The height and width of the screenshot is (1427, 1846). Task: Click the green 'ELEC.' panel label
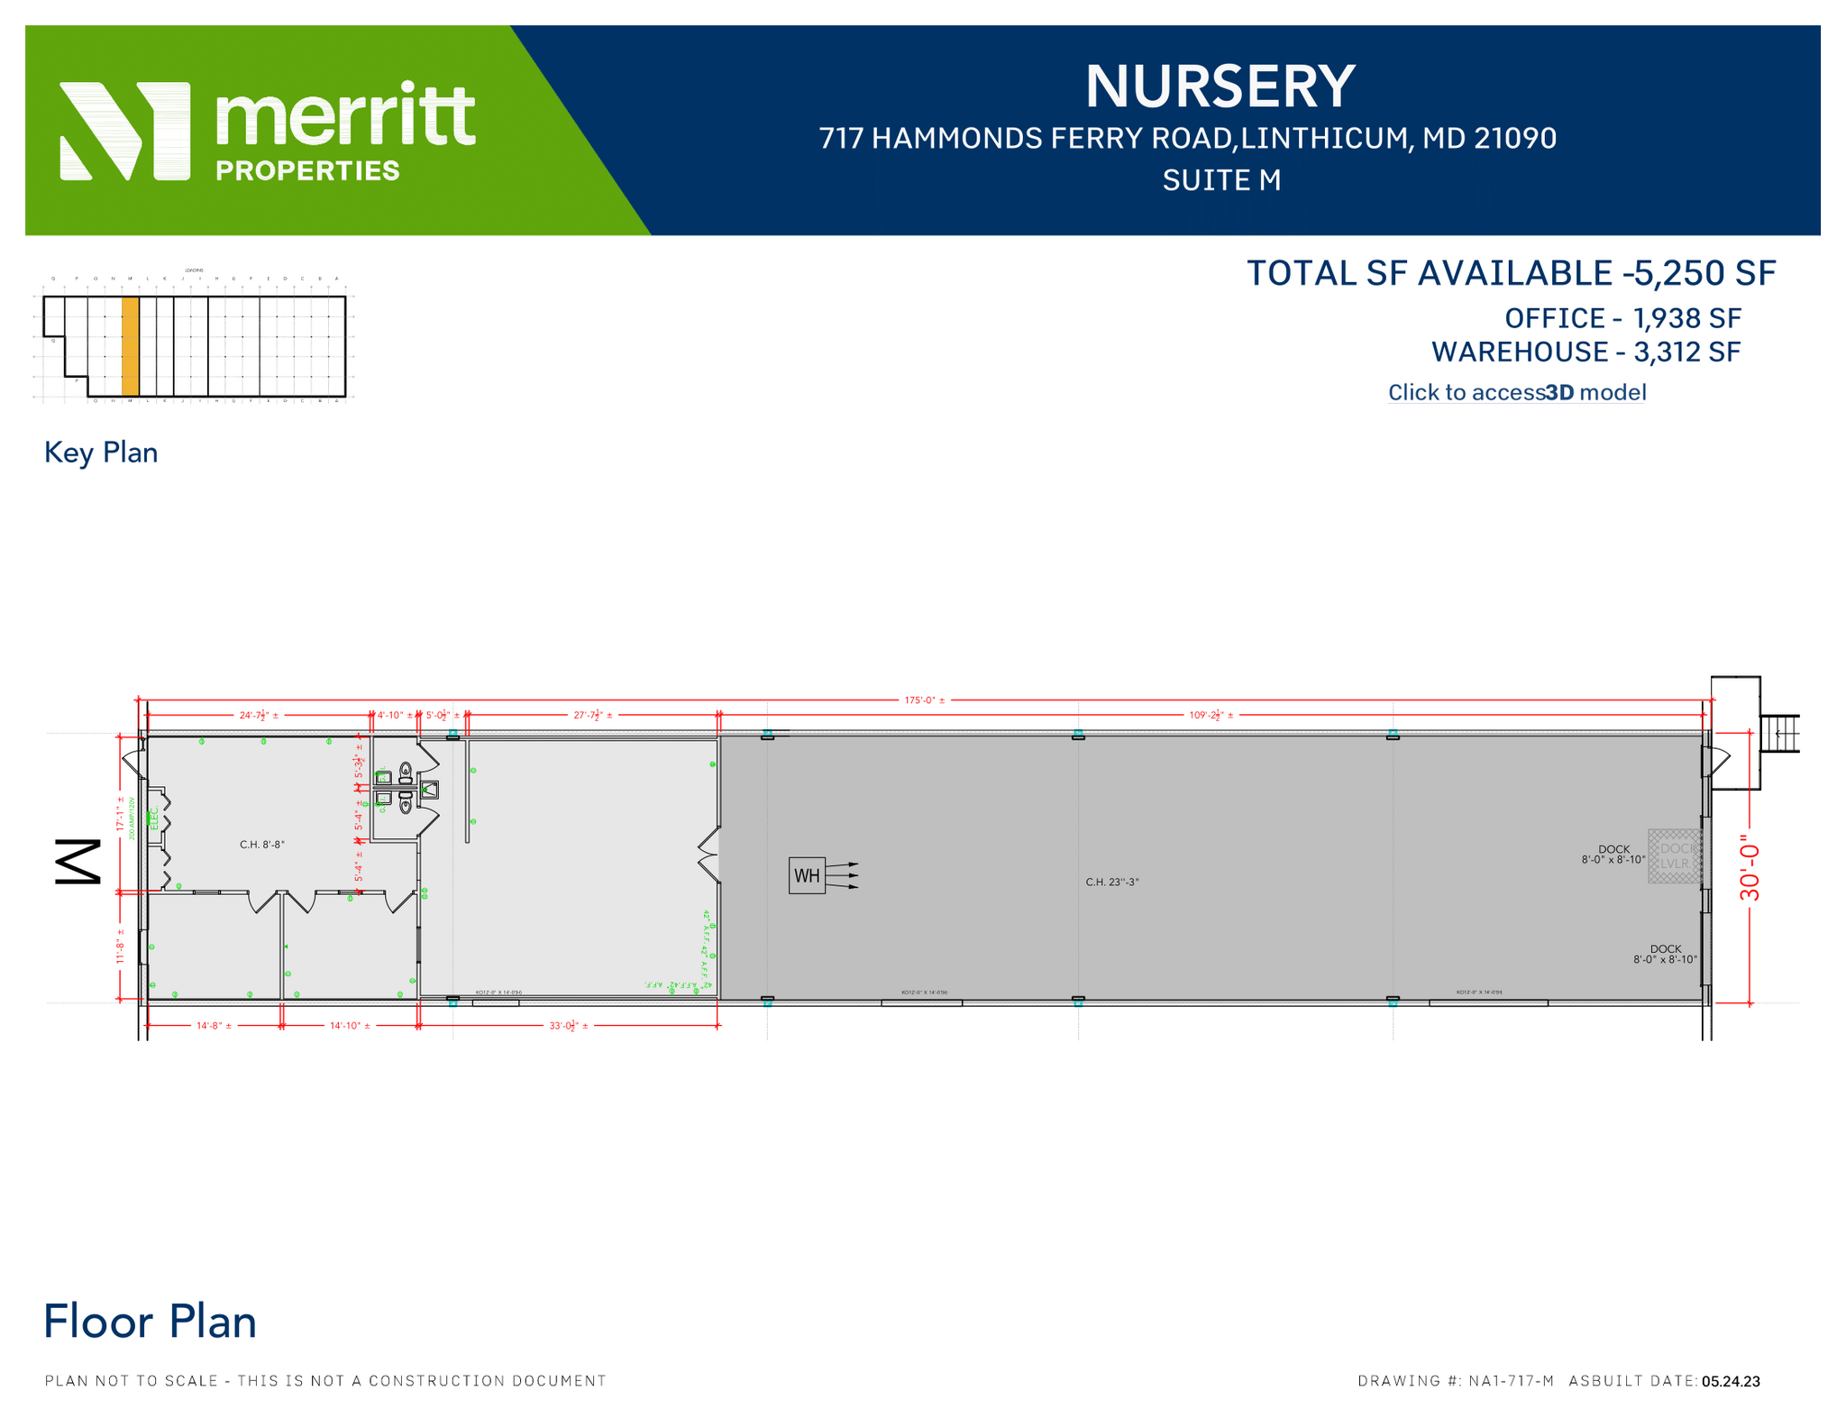pyautogui.click(x=154, y=818)
